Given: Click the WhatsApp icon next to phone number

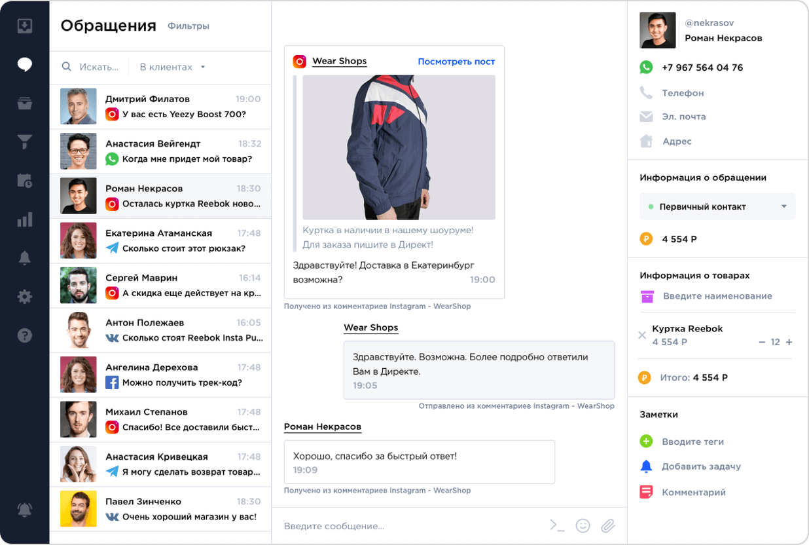Looking at the screenshot, I should (646, 67).
